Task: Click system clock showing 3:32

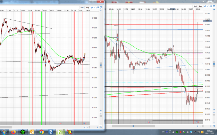Action: tap(209, 132)
